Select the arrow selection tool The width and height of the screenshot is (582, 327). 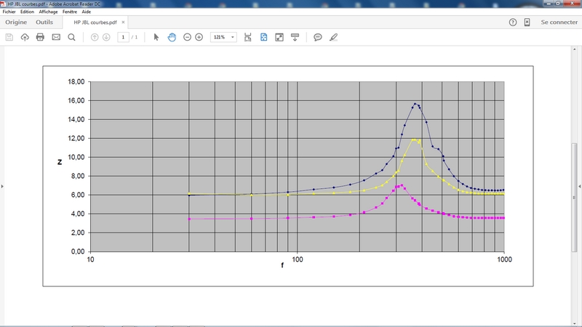click(156, 37)
